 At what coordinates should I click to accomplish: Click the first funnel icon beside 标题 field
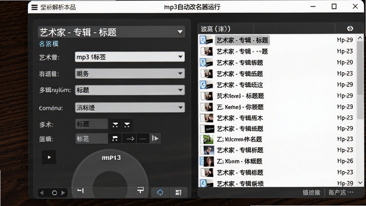click(x=115, y=125)
